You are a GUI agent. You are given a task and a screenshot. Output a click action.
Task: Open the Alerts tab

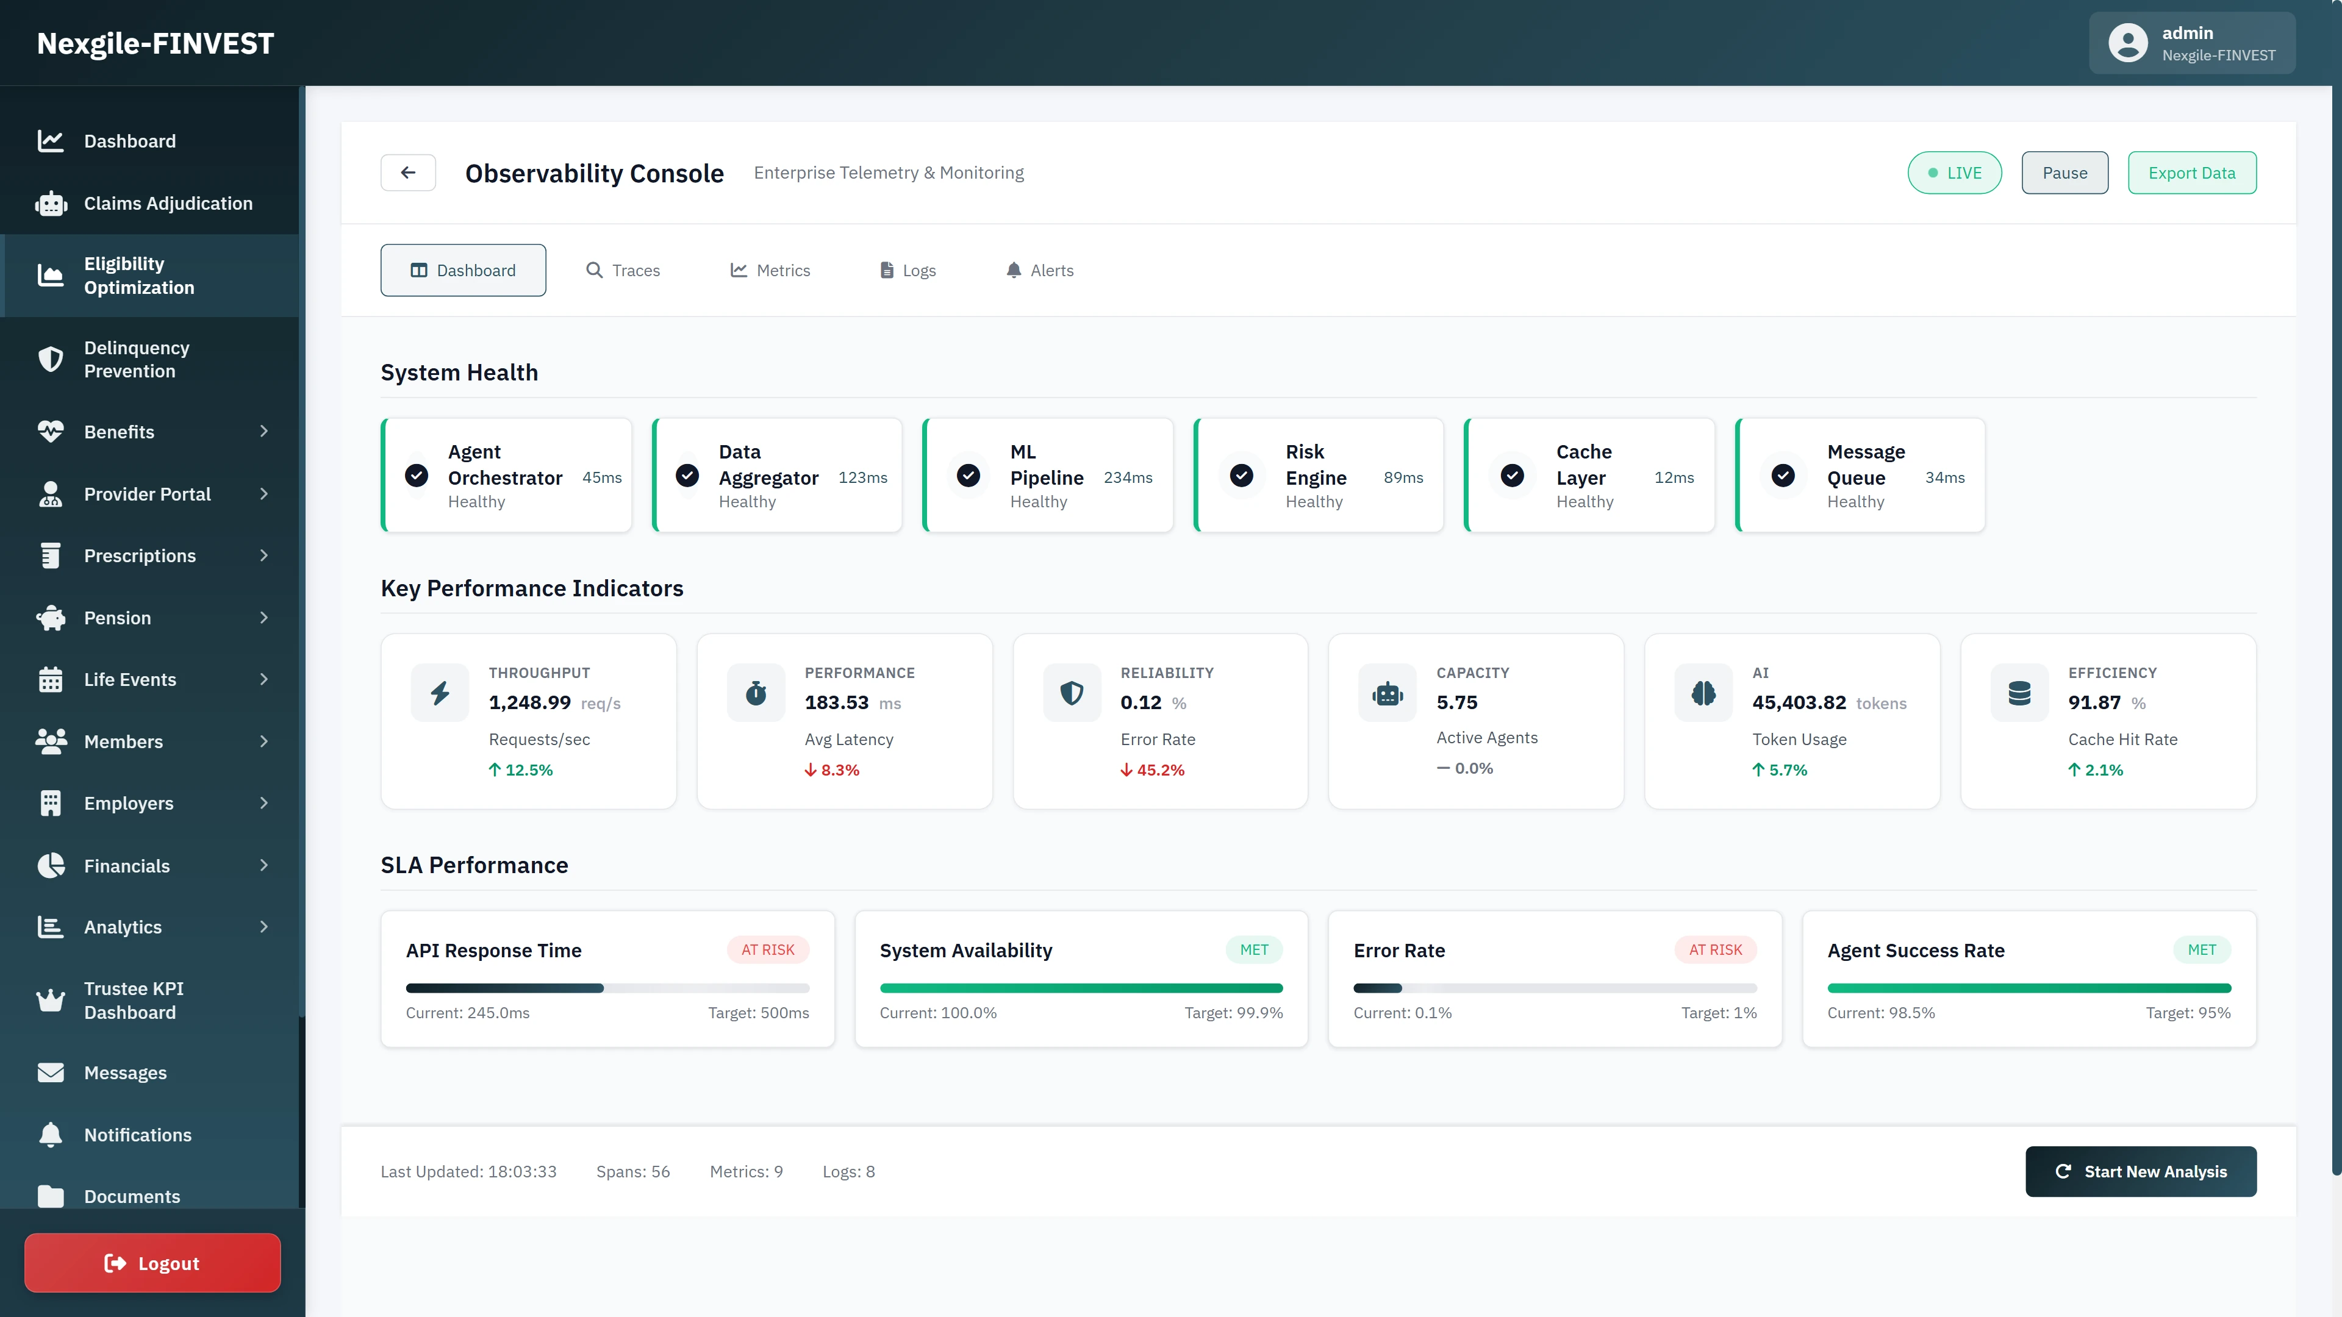pyautogui.click(x=1039, y=270)
